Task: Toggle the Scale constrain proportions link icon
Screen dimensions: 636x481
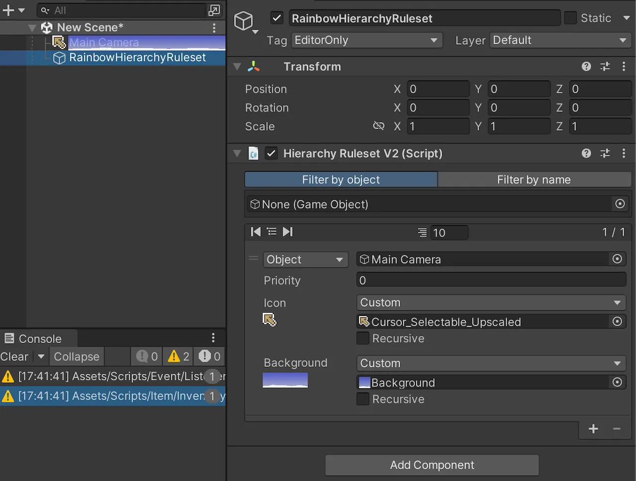Action: coord(379,126)
